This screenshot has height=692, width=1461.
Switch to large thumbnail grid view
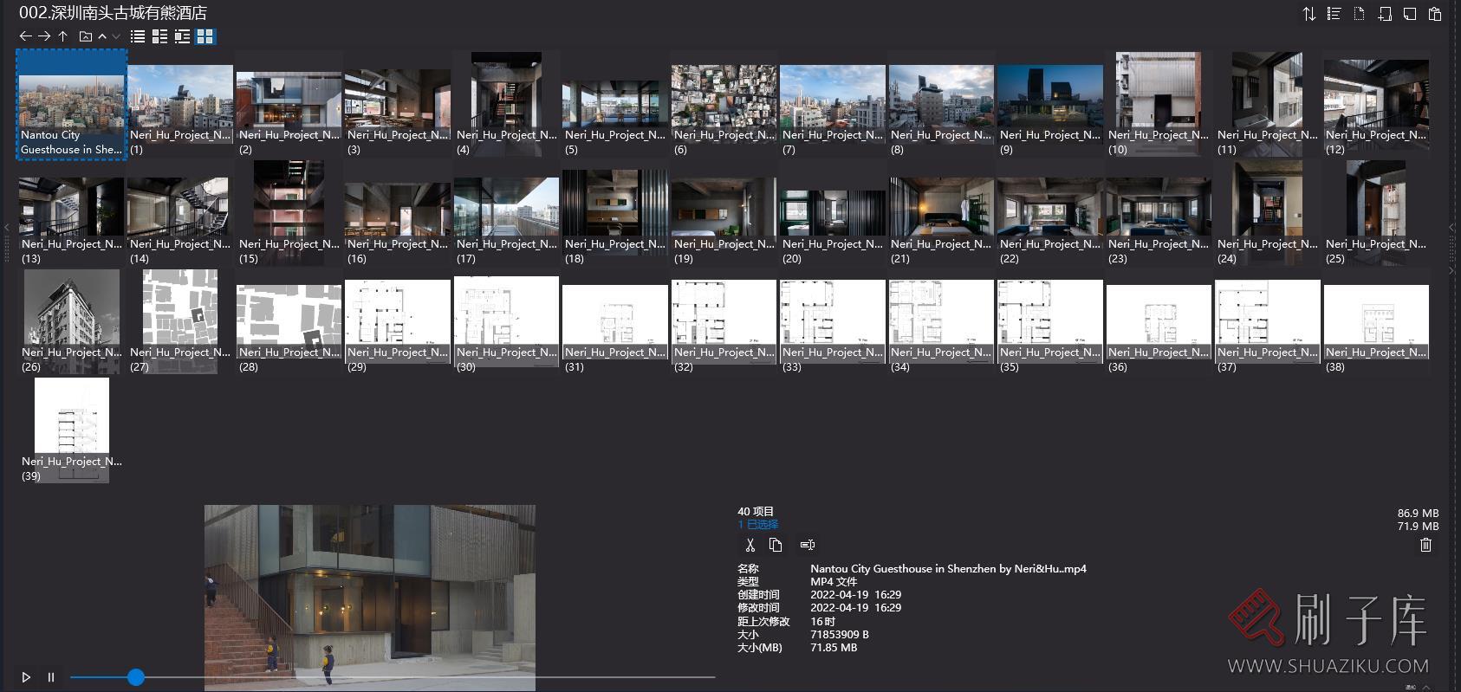pos(205,36)
